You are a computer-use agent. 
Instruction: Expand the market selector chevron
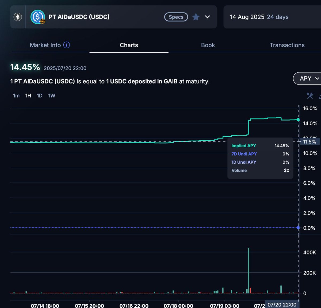207,17
